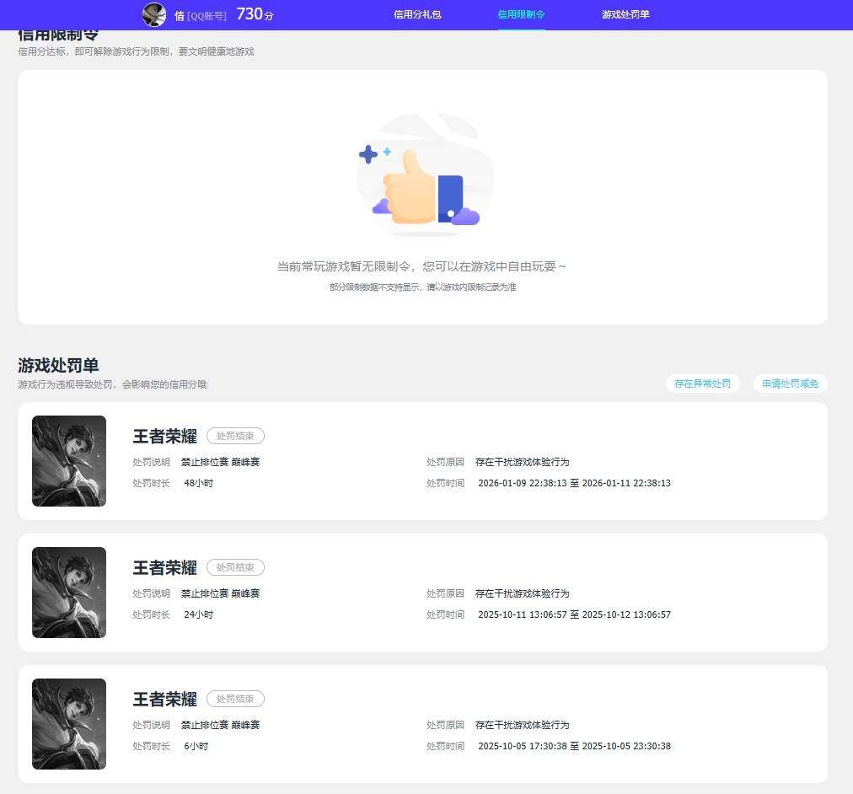Image resolution: width=853 pixels, height=794 pixels.
Task: Click the 王者荣耀 title of the 48小时 penalty
Action: pos(165,436)
